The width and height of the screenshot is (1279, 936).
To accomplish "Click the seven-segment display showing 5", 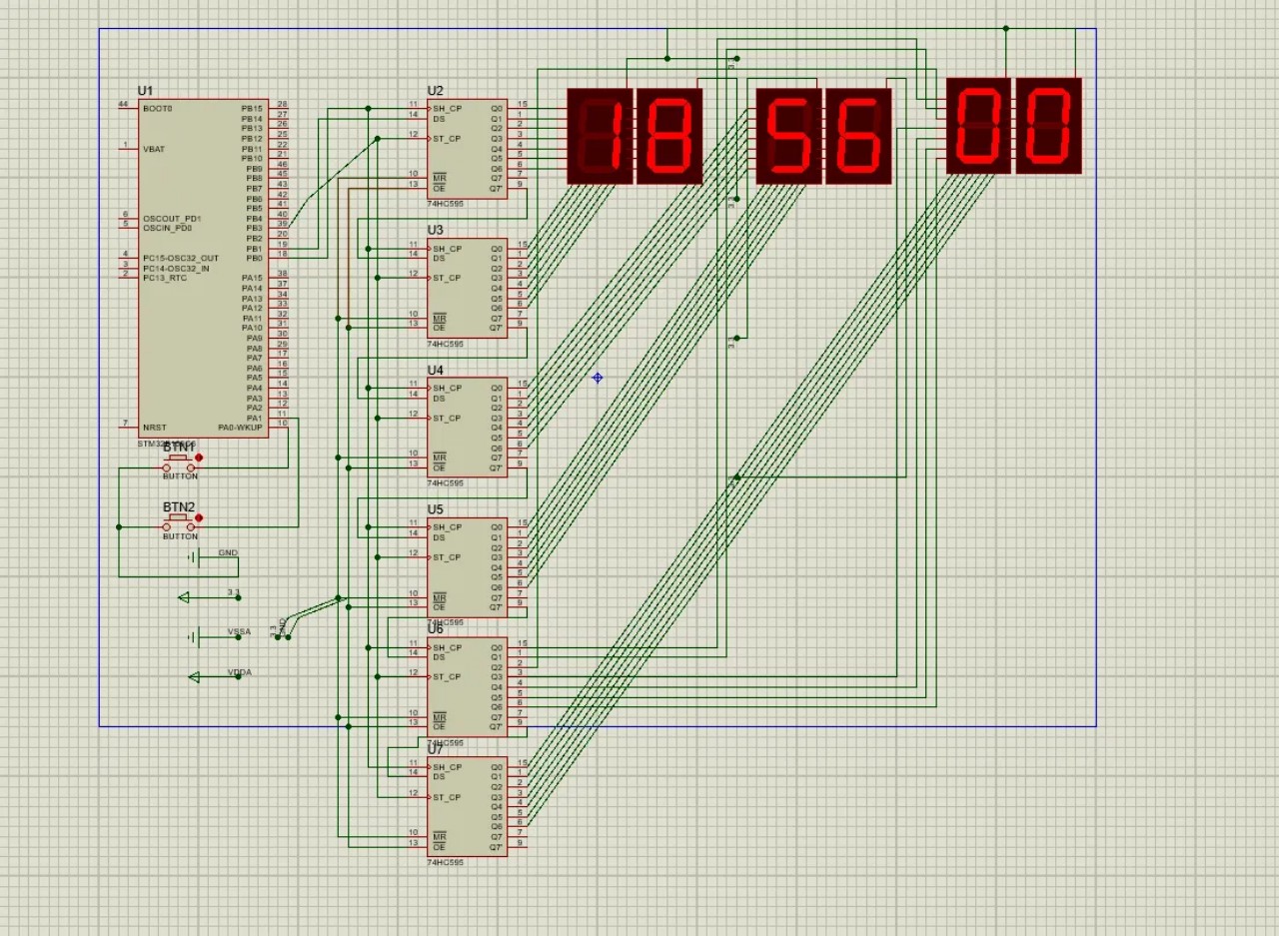I will [788, 136].
